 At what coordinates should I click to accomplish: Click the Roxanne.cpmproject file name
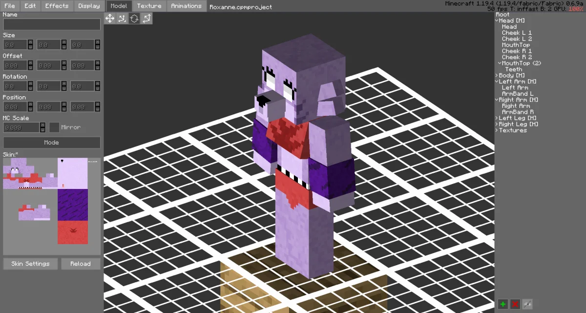241,7
